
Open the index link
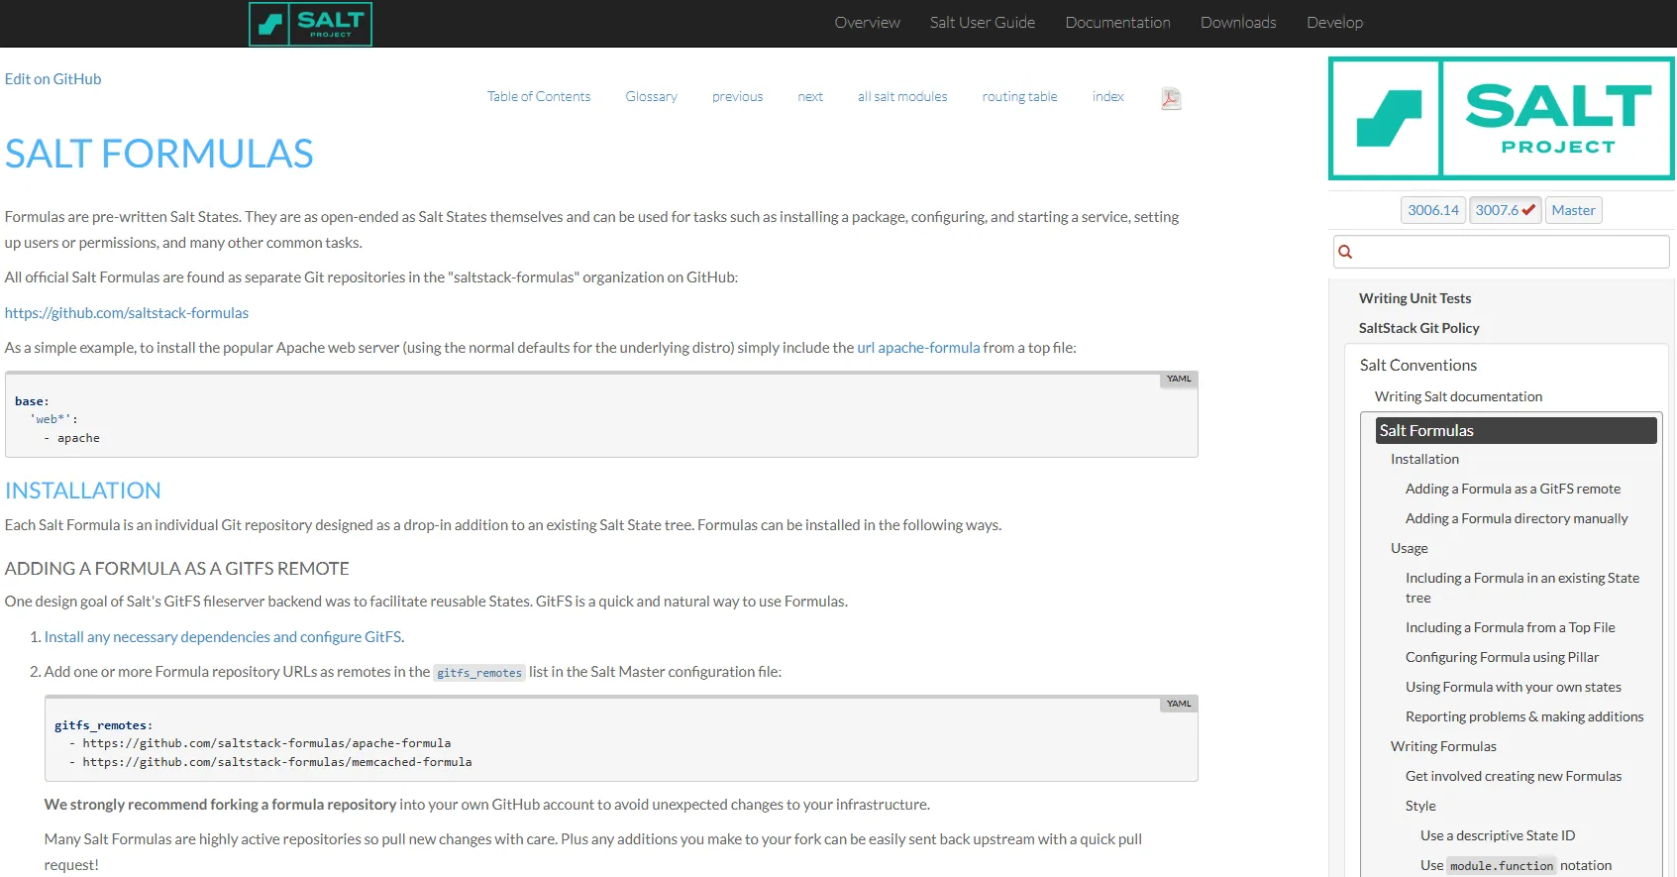[x=1107, y=97]
